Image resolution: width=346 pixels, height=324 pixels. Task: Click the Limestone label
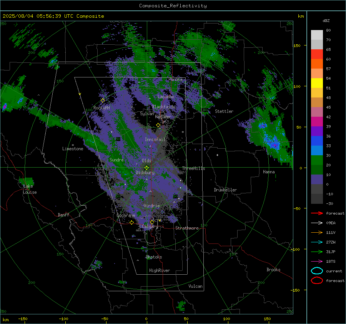tap(73, 149)
